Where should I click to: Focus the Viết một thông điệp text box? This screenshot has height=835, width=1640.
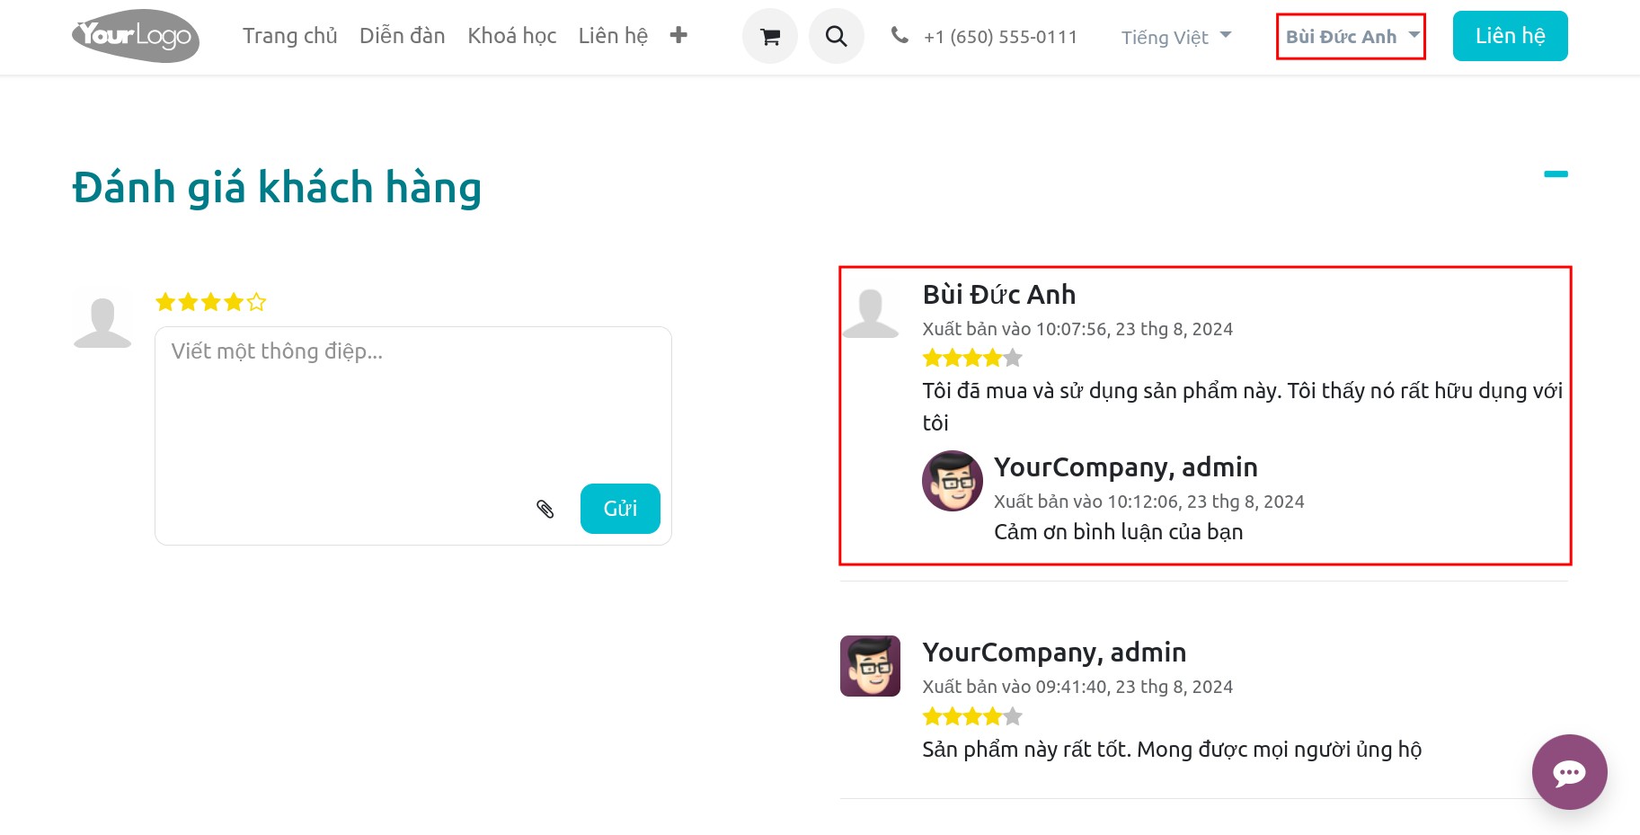(413, 436)
